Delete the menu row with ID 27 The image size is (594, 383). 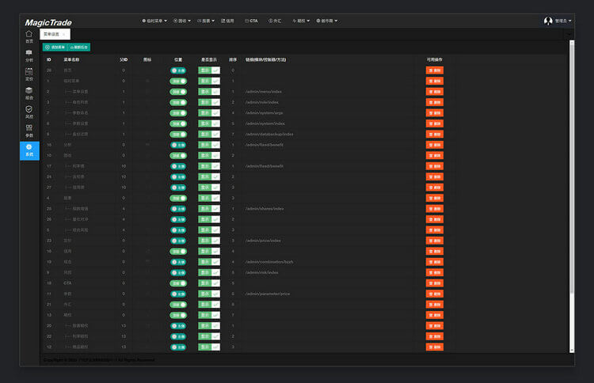435,188
